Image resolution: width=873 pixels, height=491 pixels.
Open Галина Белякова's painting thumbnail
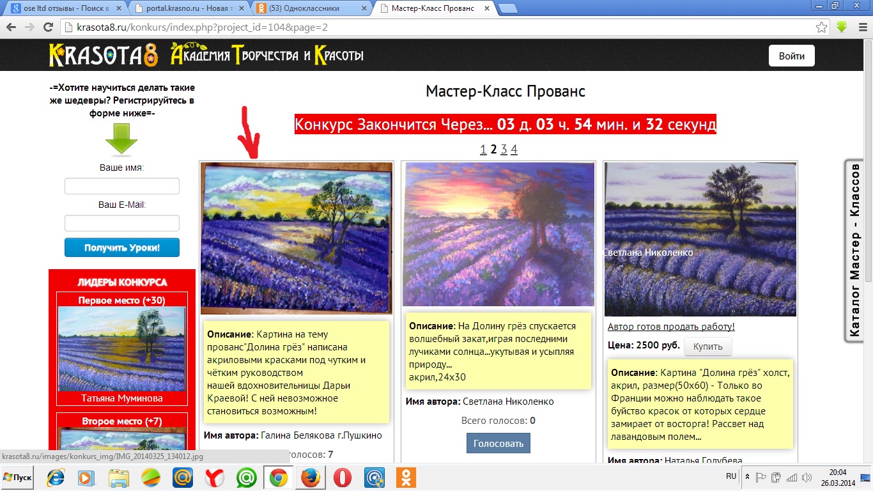coord(297,238)
